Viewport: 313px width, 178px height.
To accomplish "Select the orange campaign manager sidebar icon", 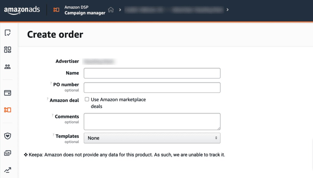I will [8, 110].
